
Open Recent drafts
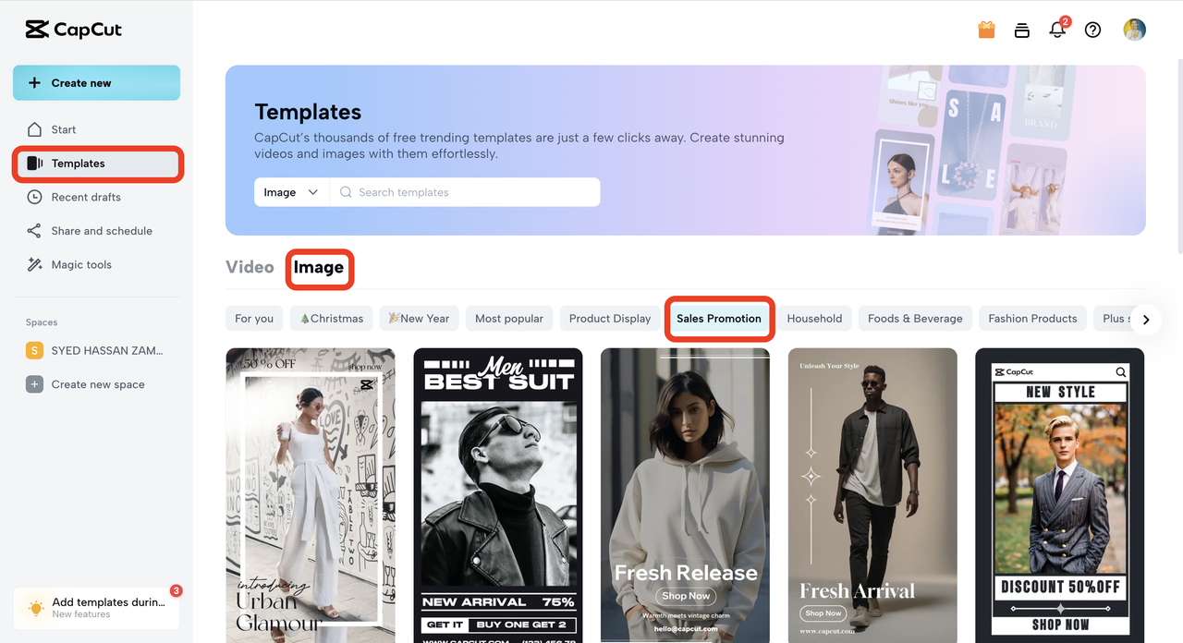click(96, 197)
